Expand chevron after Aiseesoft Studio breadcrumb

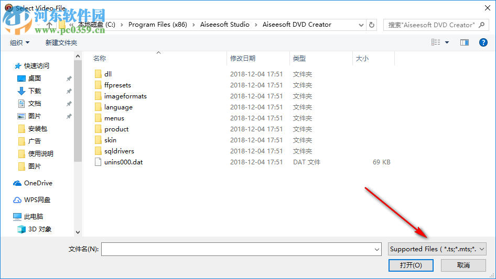(256, 25)
